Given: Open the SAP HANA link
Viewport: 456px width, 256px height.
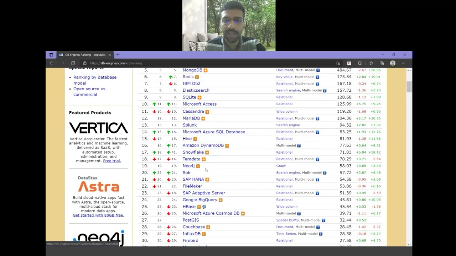Looking at the screenshot, I should pyautogui.click(x=193, y=179).
